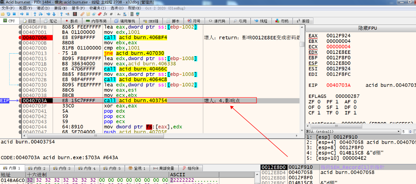Switch to the 断点 tab
Viewport: 416px width, 184px height.
pos(72,21)
